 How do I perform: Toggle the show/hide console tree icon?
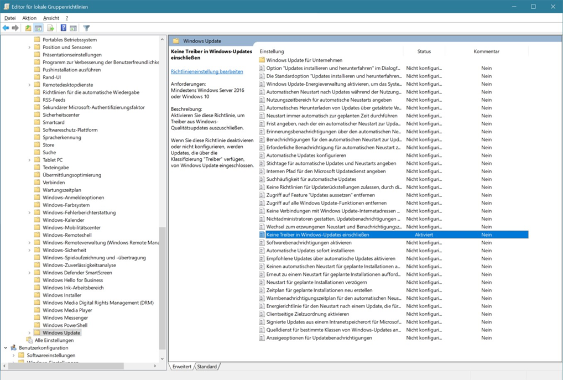click(38, 28)
